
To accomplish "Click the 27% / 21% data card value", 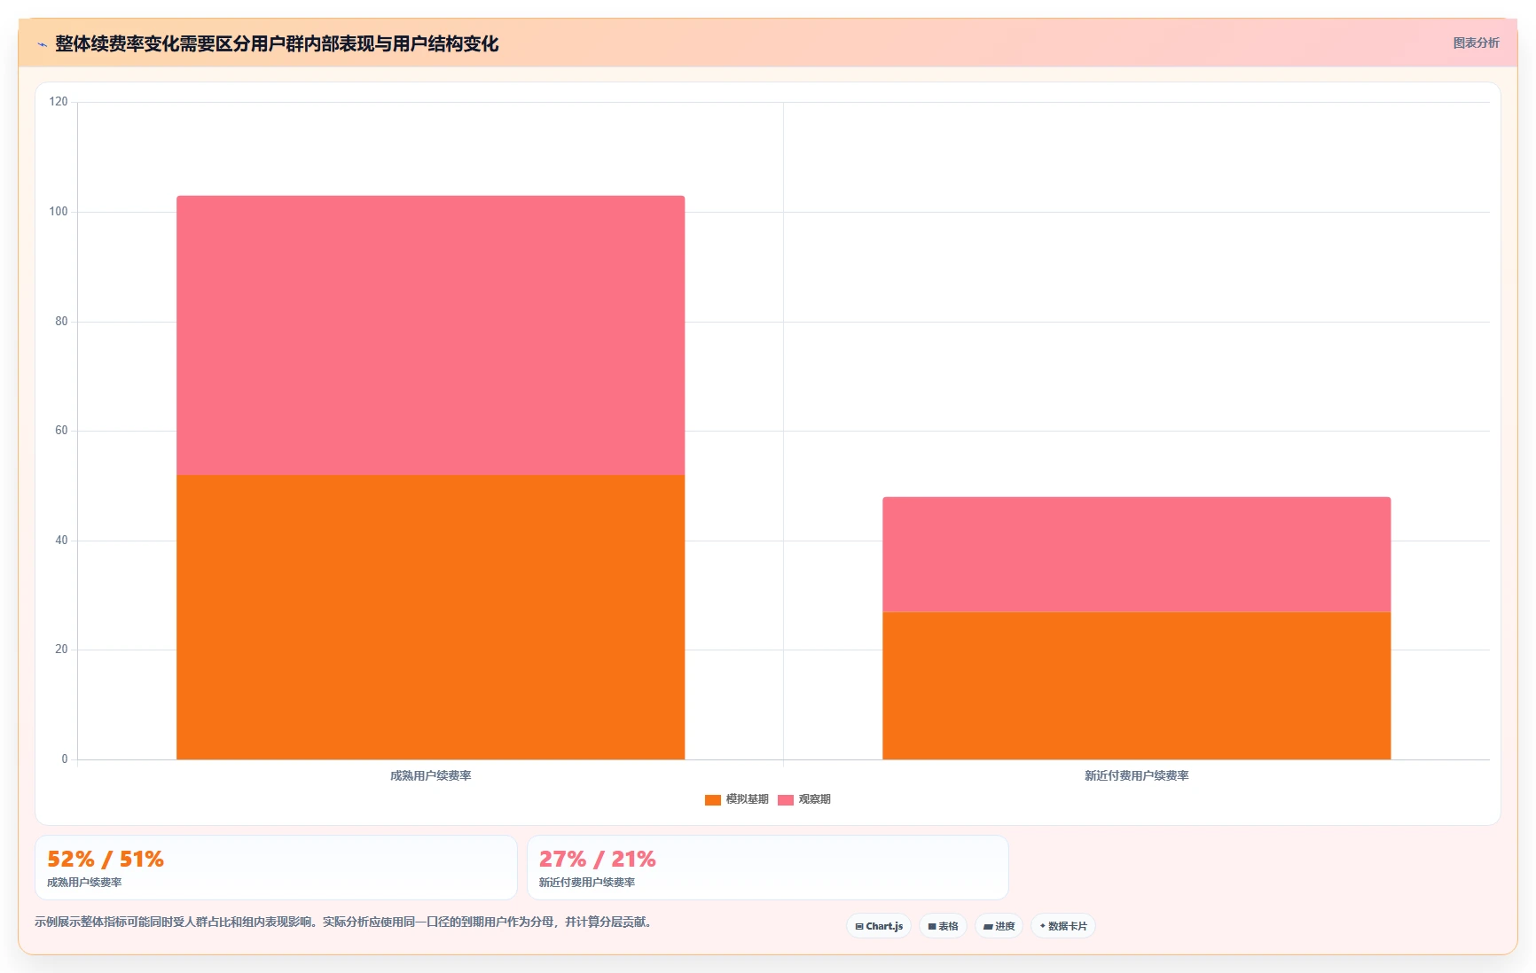I will (x=598, y=859).
